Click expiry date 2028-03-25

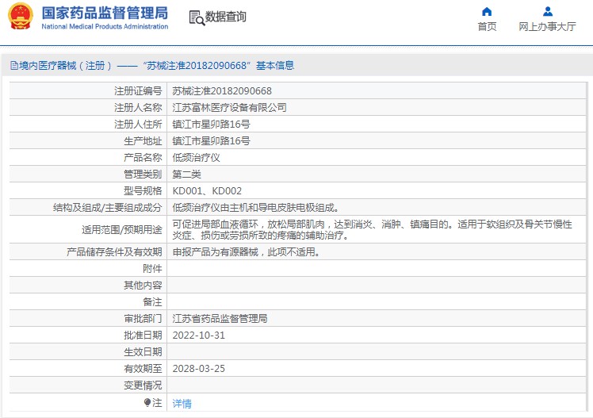[198, 369]
